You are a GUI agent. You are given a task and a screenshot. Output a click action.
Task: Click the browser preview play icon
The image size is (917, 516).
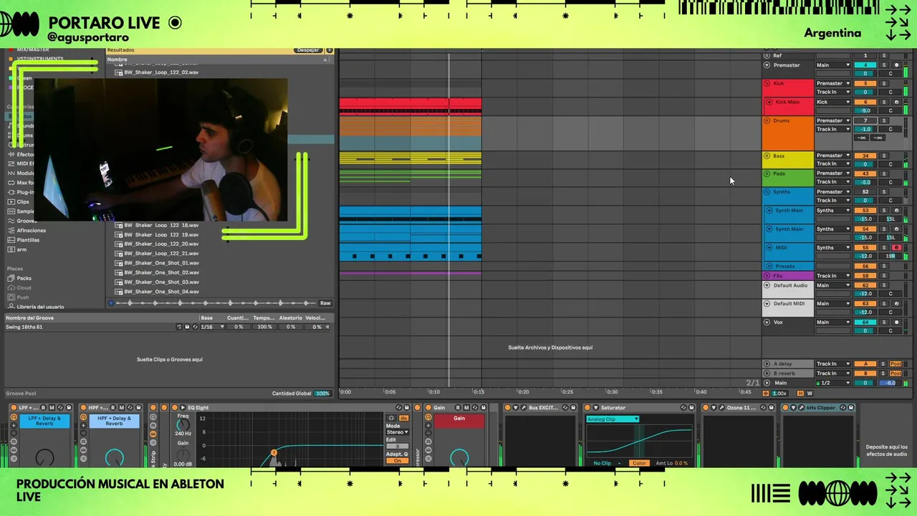(x=111, y=303)
